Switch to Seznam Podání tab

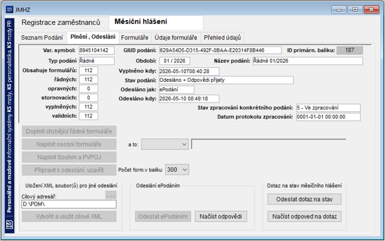click(42, 38)
